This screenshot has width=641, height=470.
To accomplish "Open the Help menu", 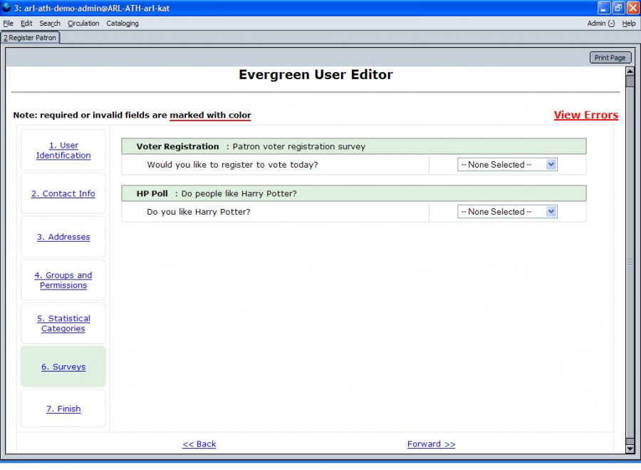I will click(629, 24).
